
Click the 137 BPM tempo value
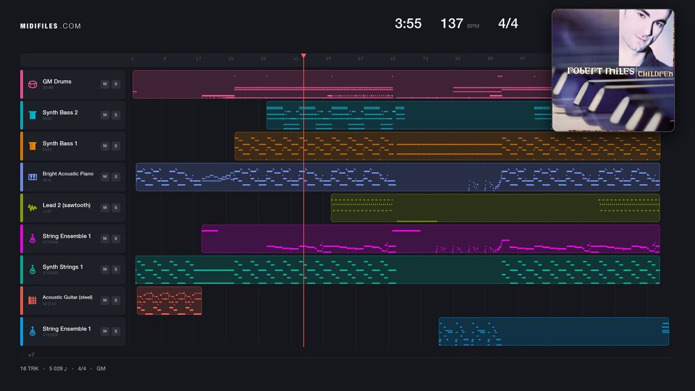click(452, 23)
